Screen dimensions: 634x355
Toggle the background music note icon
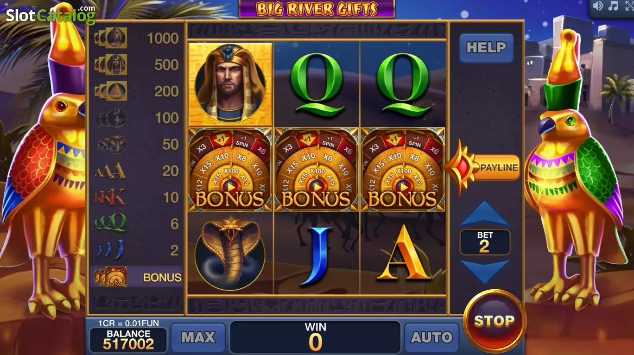point(613,6)
